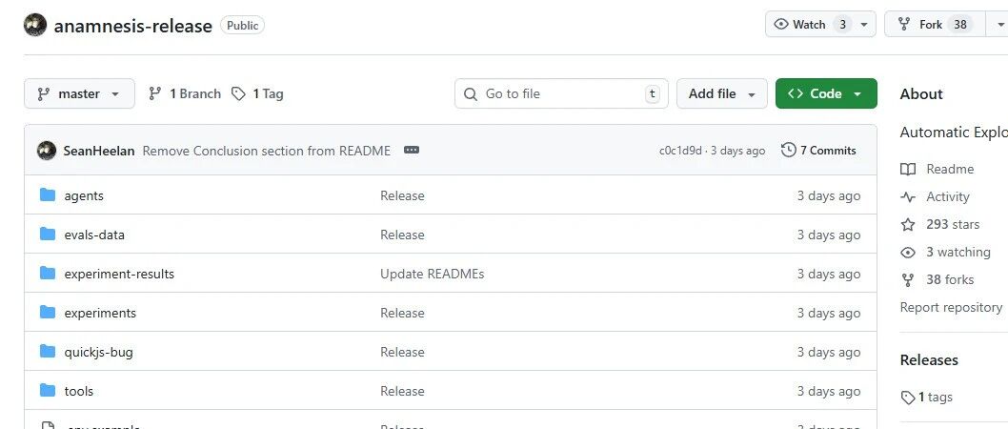Open the 38 forks link
This screenshot has height=429, width=1008.
tap(950, 279)
